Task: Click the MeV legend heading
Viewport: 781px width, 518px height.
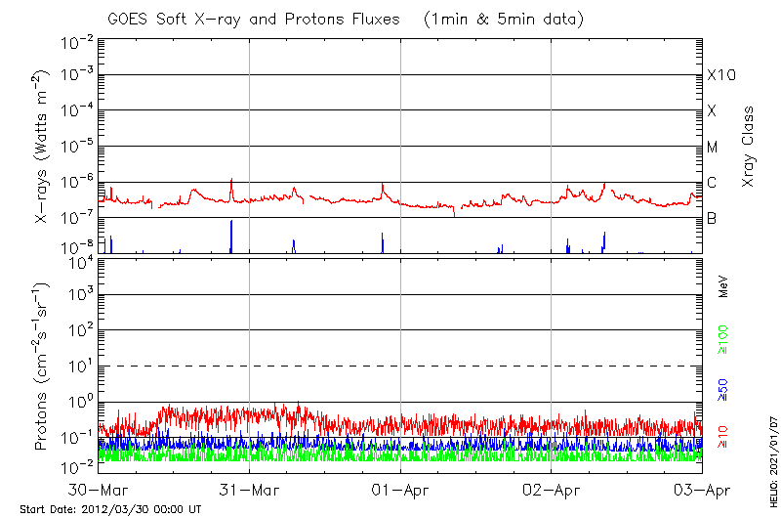Action: (723, 287)
